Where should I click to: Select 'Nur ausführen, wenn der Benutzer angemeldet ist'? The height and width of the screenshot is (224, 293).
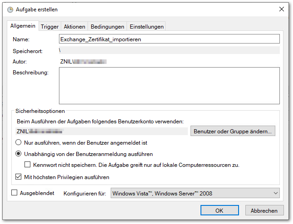tap(20, 142)
